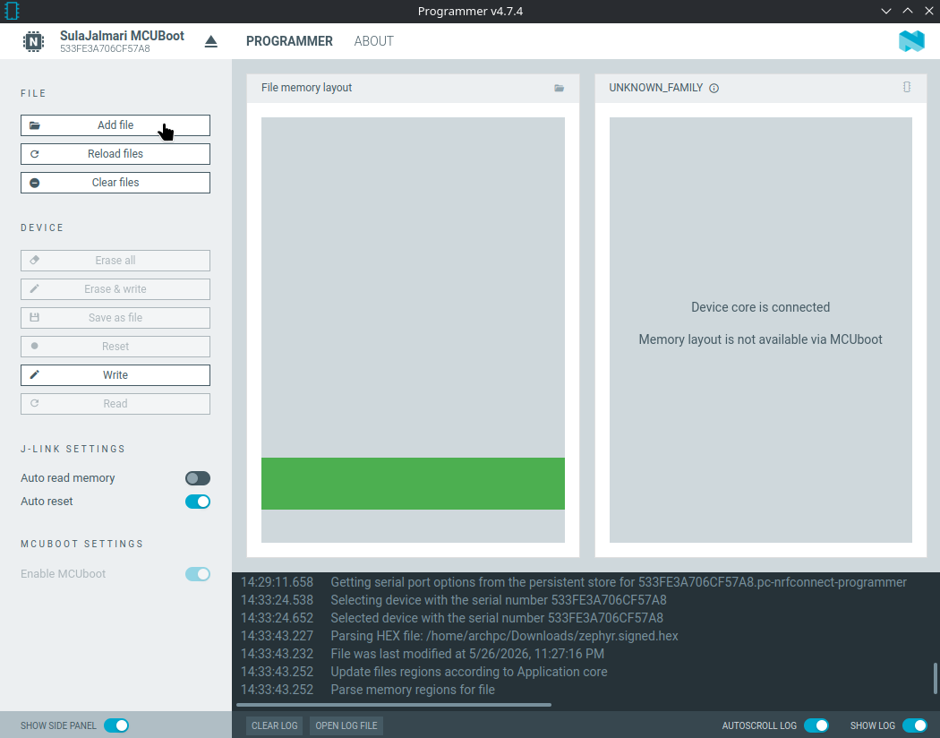Click the app chip icon in title bar
Image resolution: width=940 pixels, height=738 pixels.
click(12, 11)
